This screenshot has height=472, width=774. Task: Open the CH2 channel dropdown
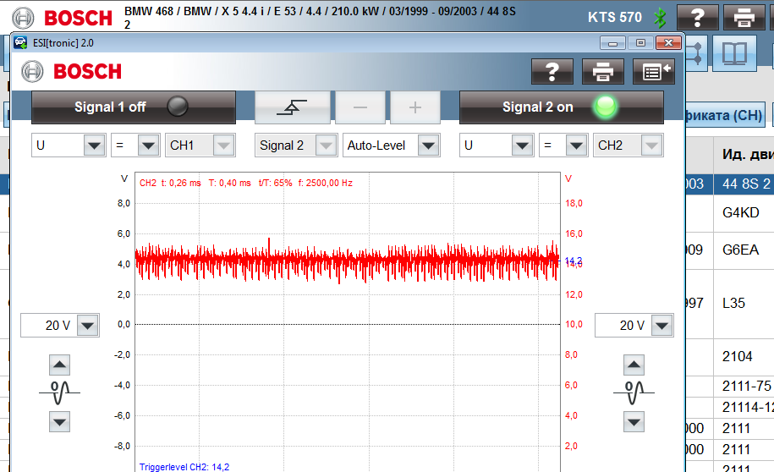coord(628,145)
